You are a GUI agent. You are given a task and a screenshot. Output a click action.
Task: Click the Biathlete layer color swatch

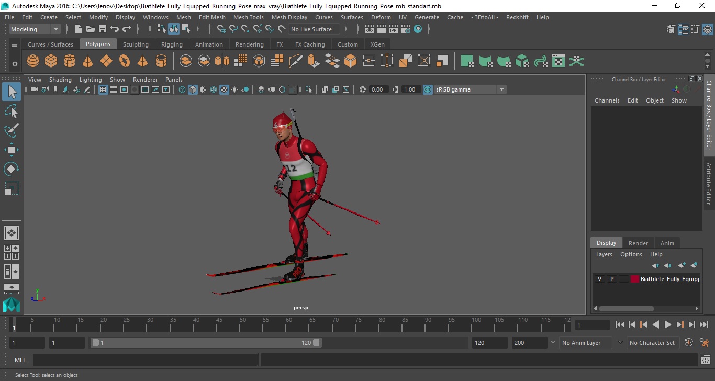click(635, 279)
